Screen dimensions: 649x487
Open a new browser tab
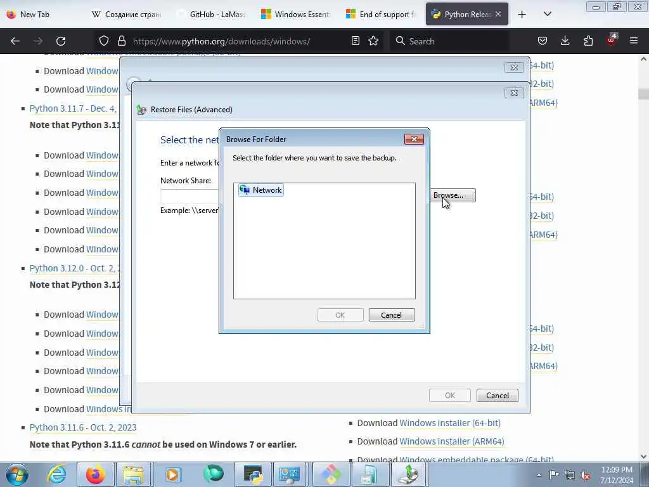point(522,15)
